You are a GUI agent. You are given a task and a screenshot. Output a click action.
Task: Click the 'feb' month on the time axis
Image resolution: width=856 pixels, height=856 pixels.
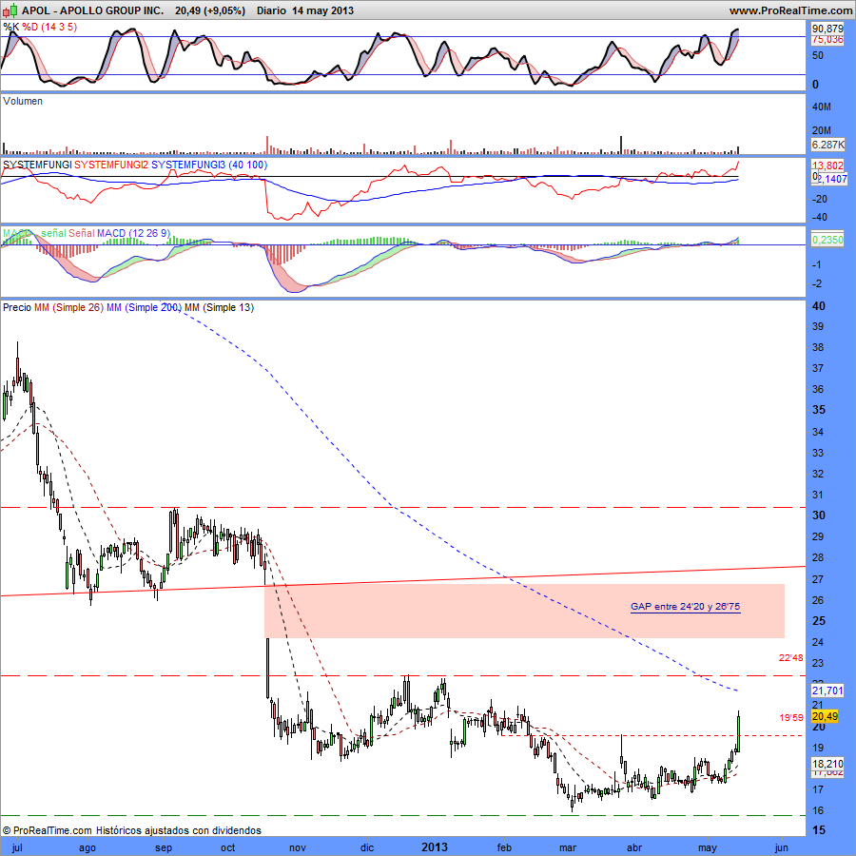pyautogui.click(x=504, y=847)
